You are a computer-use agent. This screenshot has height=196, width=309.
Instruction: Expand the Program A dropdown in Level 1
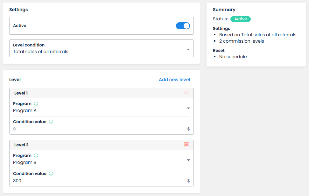(188, 108)
